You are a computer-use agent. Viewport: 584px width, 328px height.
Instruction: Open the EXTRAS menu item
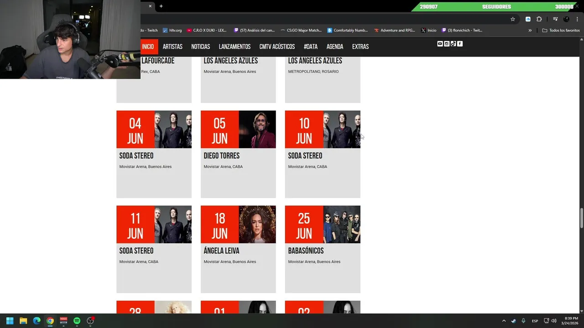coord(360,46)
